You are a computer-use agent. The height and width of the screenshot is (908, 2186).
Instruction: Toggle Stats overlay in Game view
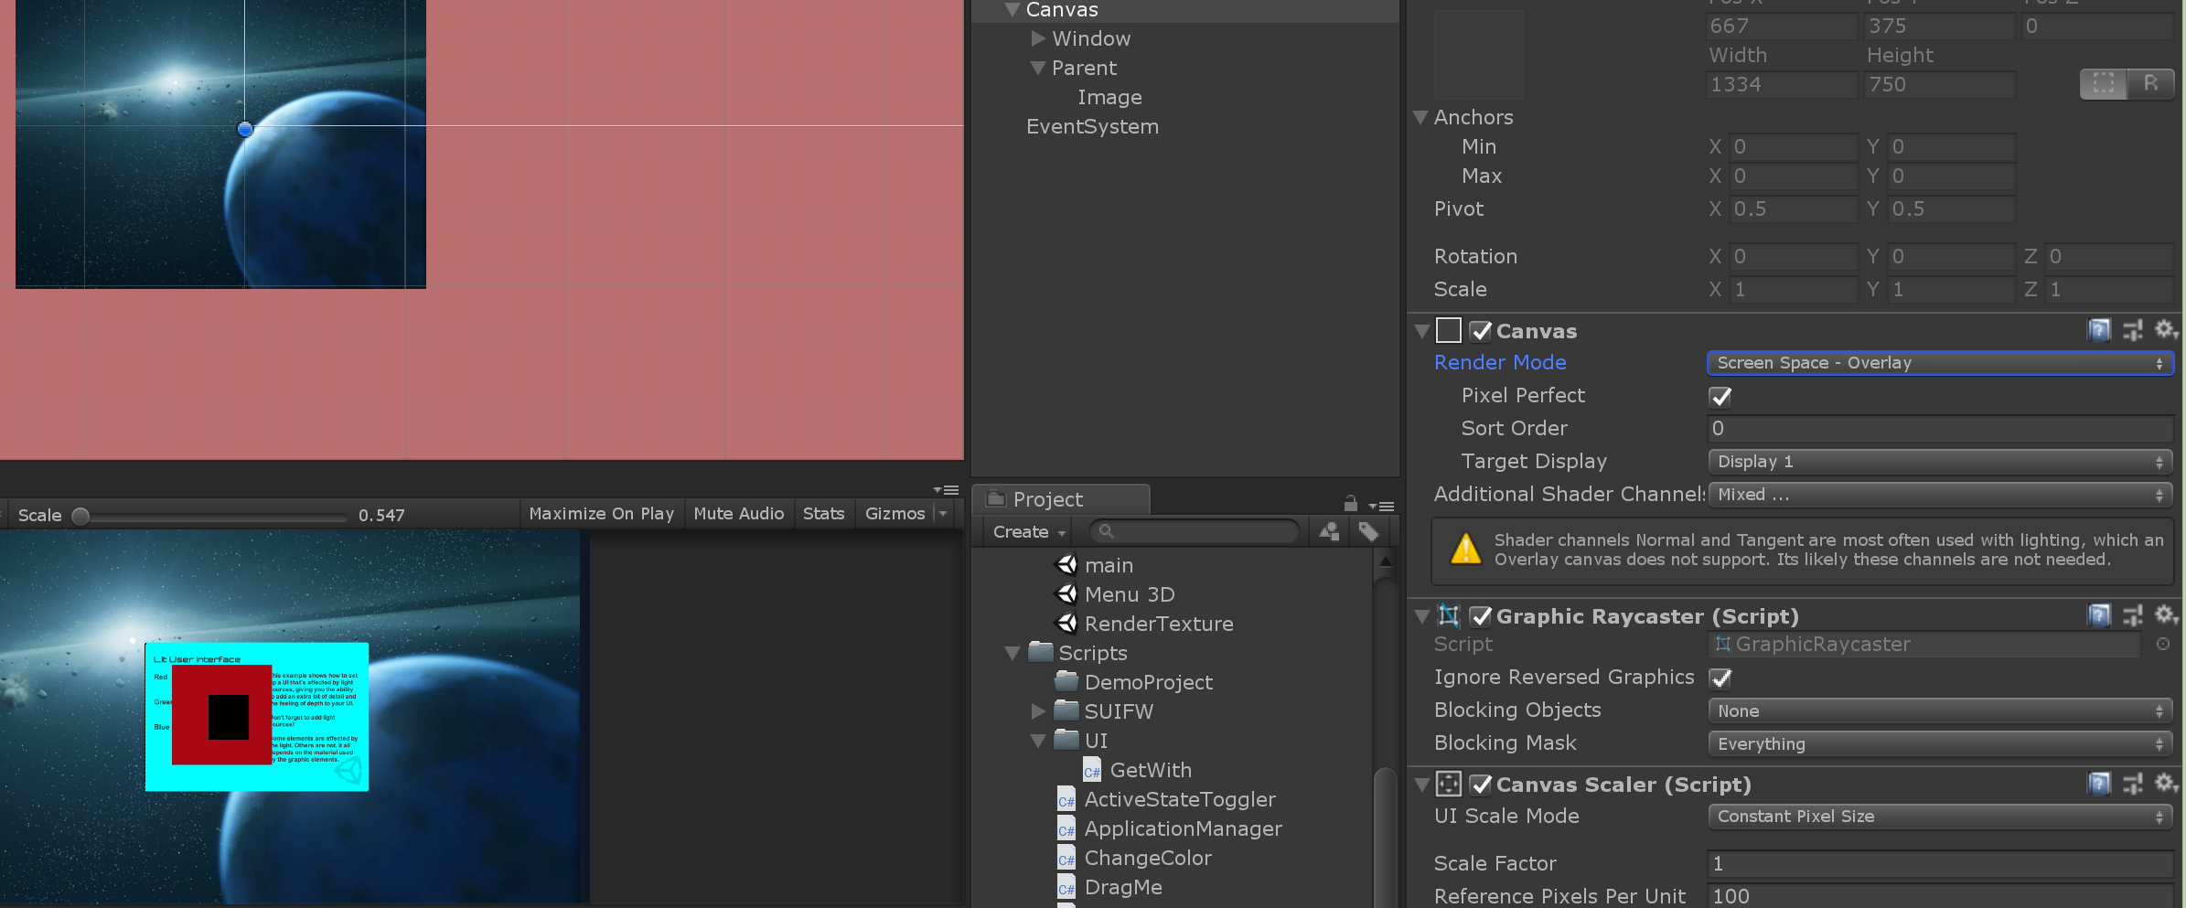click(x=823, y=514)
